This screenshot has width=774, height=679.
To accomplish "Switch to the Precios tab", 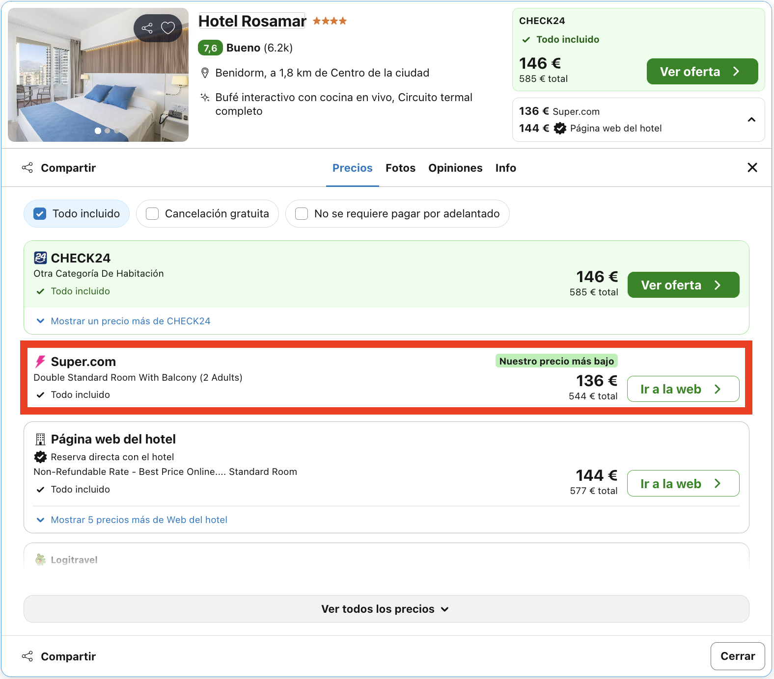I will (x=353, y=168).
